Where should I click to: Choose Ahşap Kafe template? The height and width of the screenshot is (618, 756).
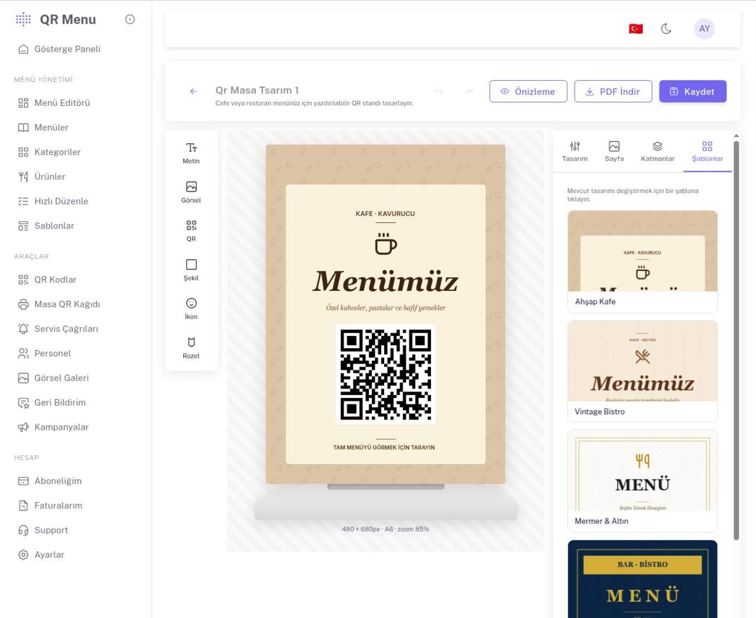click(642, 261)
